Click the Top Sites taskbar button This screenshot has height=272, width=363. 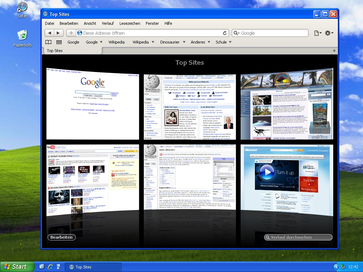coord(93,267)
